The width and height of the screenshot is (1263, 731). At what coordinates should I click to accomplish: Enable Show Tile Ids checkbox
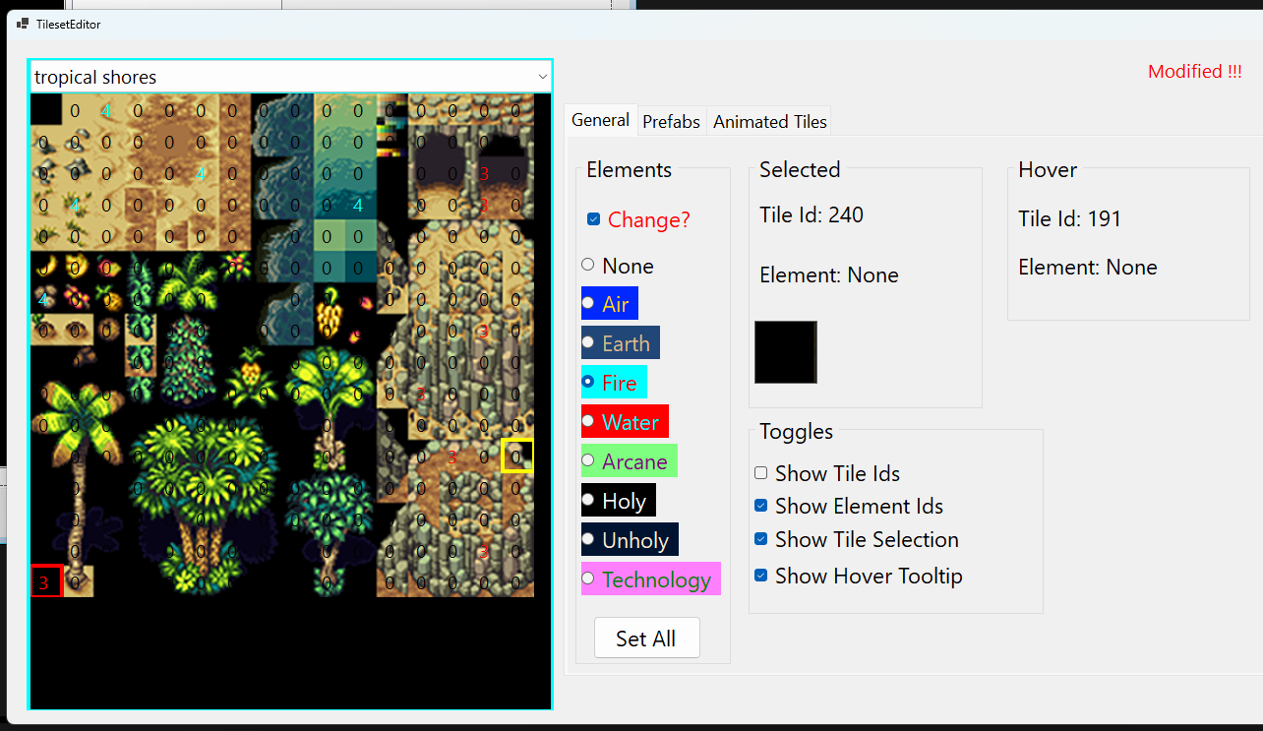tap(760, 473)
